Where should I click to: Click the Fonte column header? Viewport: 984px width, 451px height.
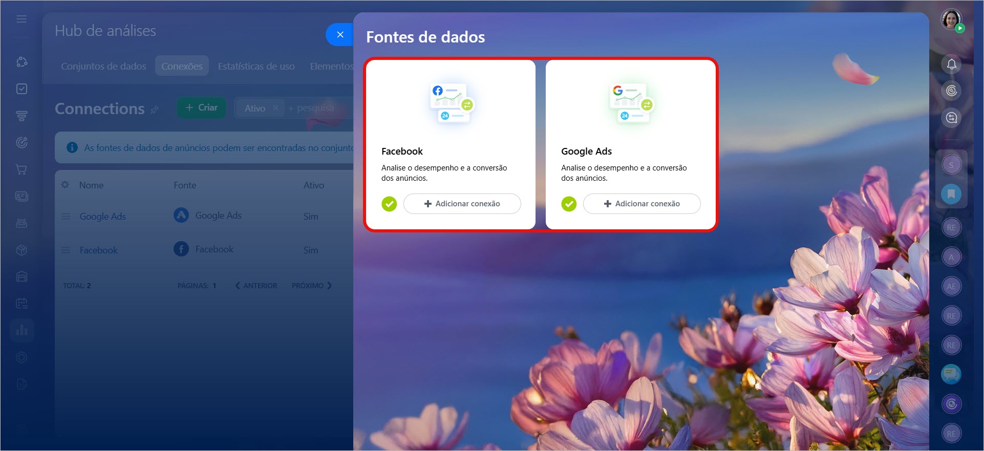tap(185, 185)
